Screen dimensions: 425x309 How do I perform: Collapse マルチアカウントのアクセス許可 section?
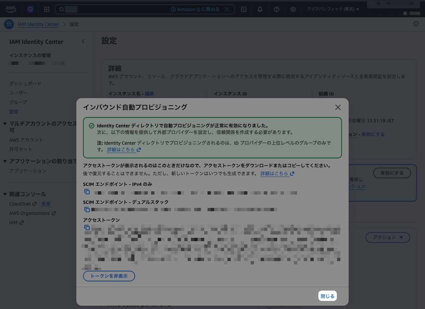click(x=5, y=124)
